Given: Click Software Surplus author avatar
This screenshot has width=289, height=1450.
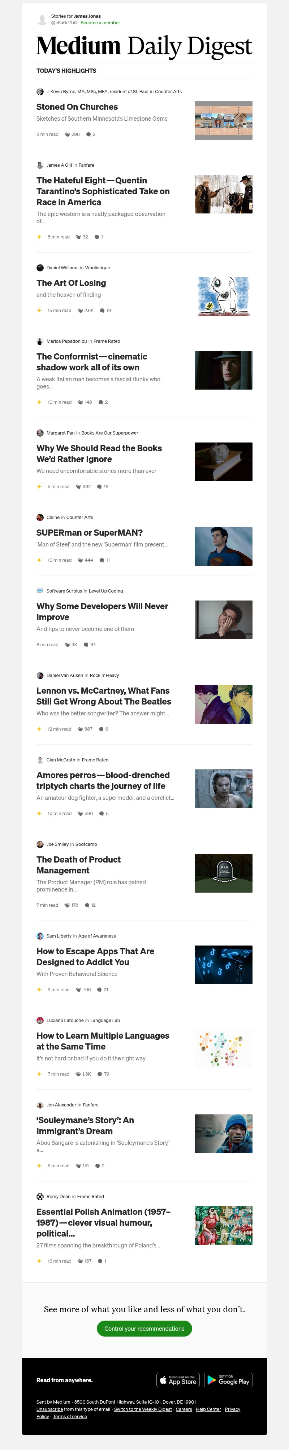Looking at the screenshot, I should [x=40, y=591].
